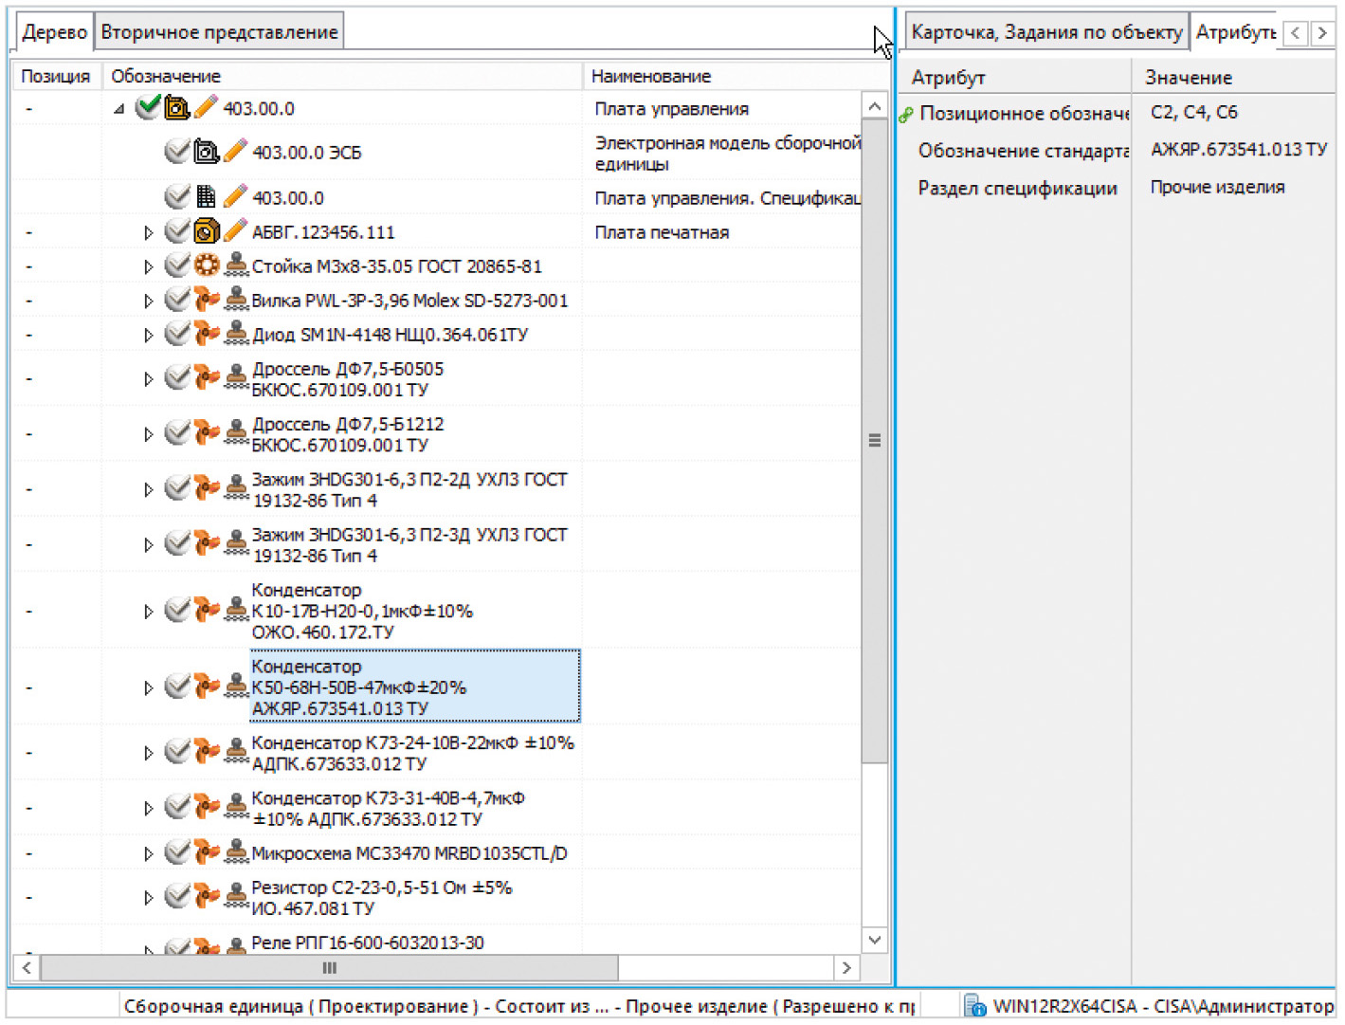
Task: Click the link icon next to Позиционное обозначение
Action: [906, 115]
